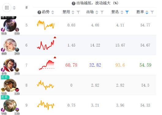This screenshot has height=115, width=162.
Task: Open filter funnel for 禁用 column
Action: 78,12
